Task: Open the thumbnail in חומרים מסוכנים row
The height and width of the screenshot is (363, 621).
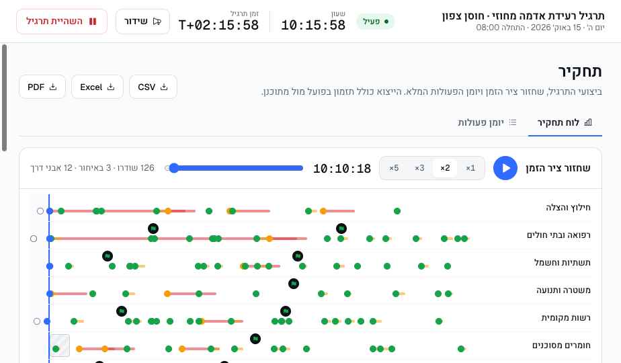Action: 60,345
